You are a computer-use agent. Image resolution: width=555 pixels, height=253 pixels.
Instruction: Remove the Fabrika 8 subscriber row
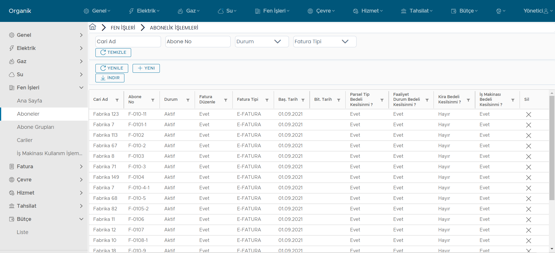tap(528, 157)
